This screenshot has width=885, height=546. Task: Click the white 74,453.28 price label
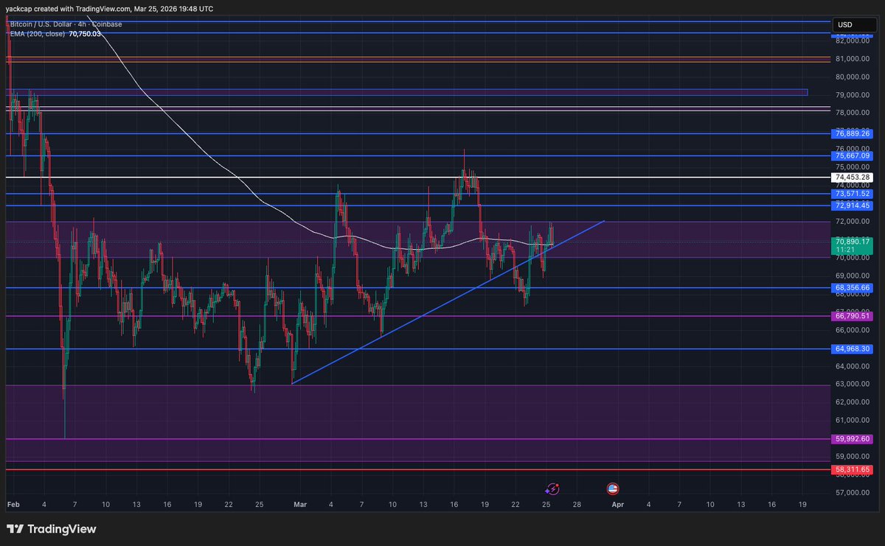[x=852, y=178]
